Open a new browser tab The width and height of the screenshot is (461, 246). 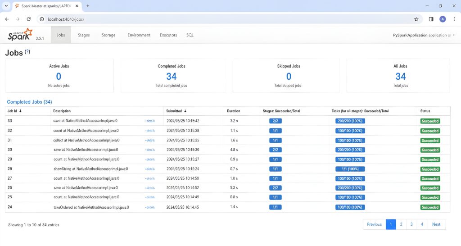[x=88, y=6]
